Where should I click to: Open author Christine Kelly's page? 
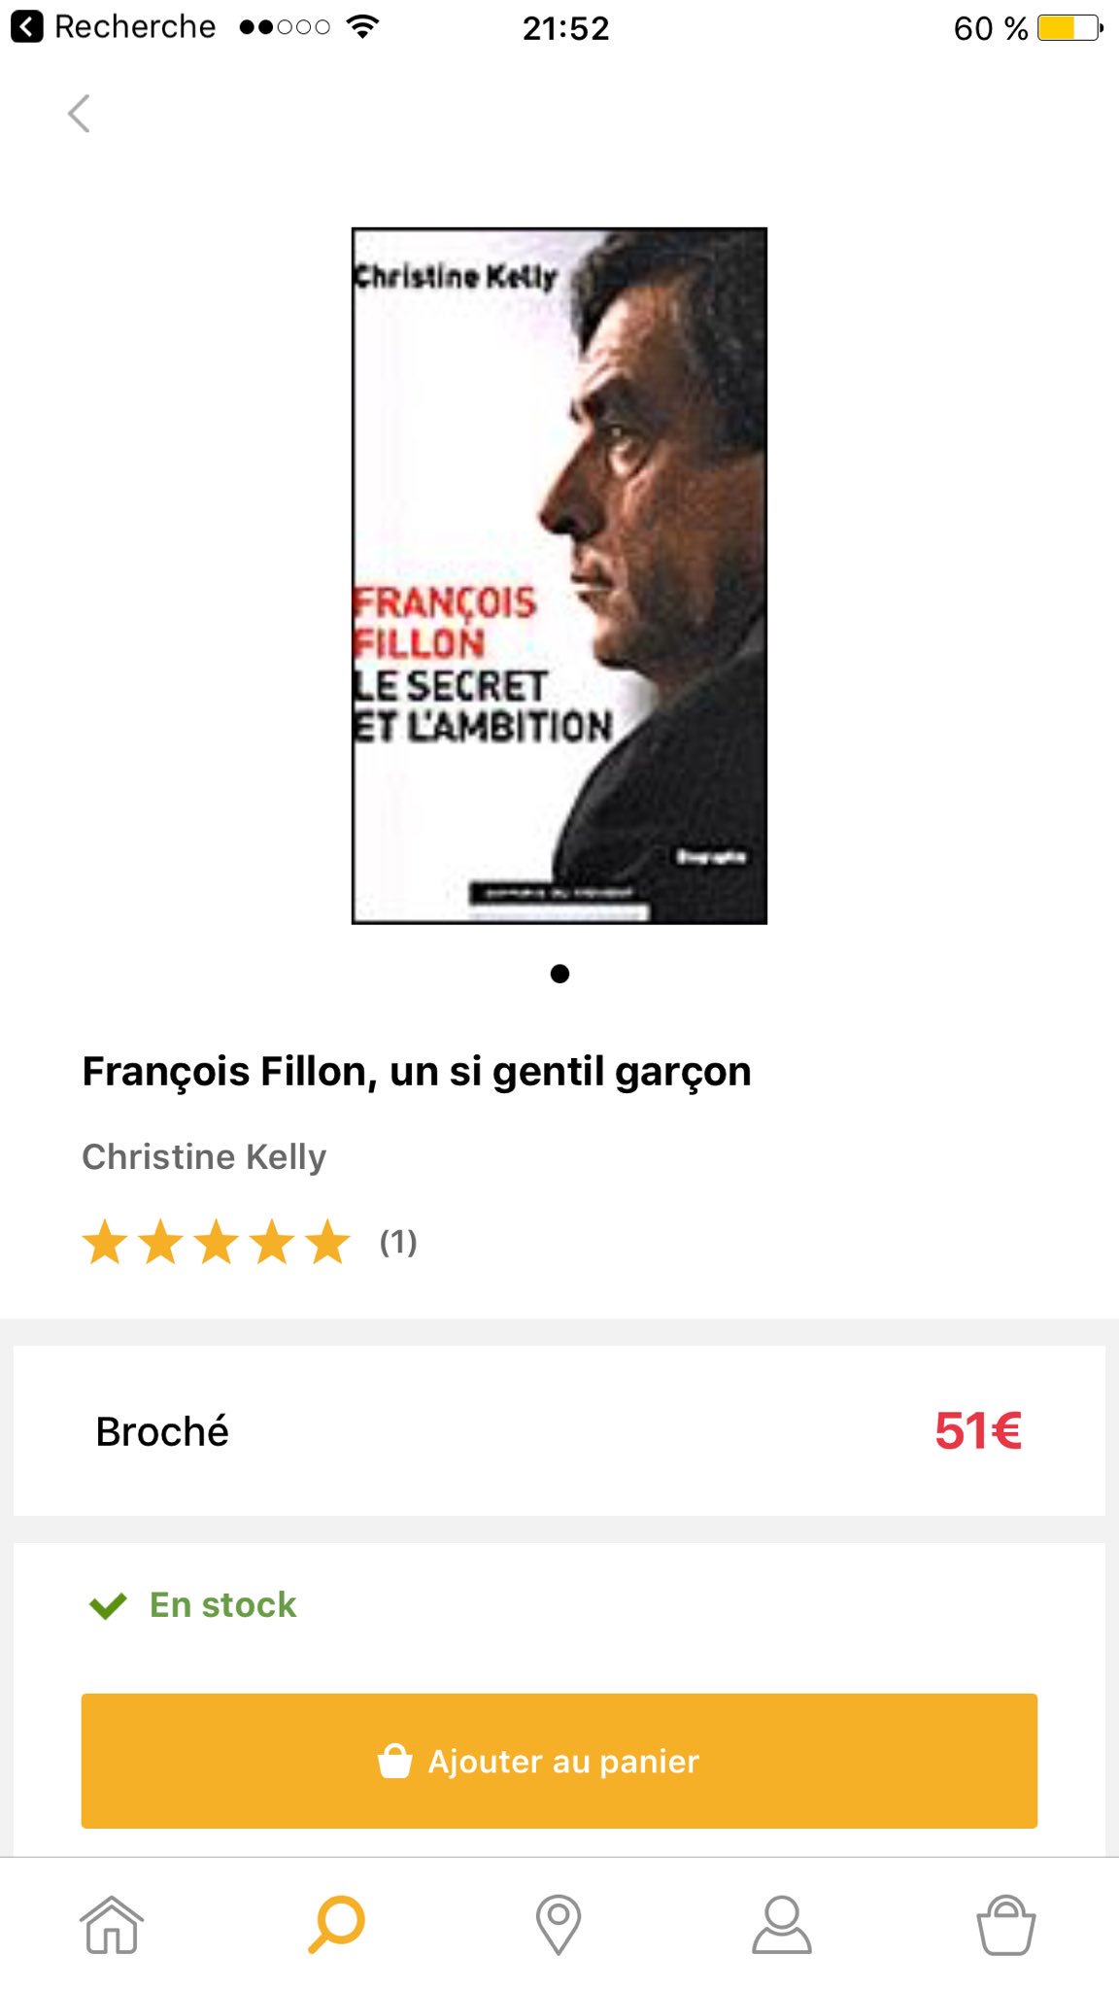204,1156
